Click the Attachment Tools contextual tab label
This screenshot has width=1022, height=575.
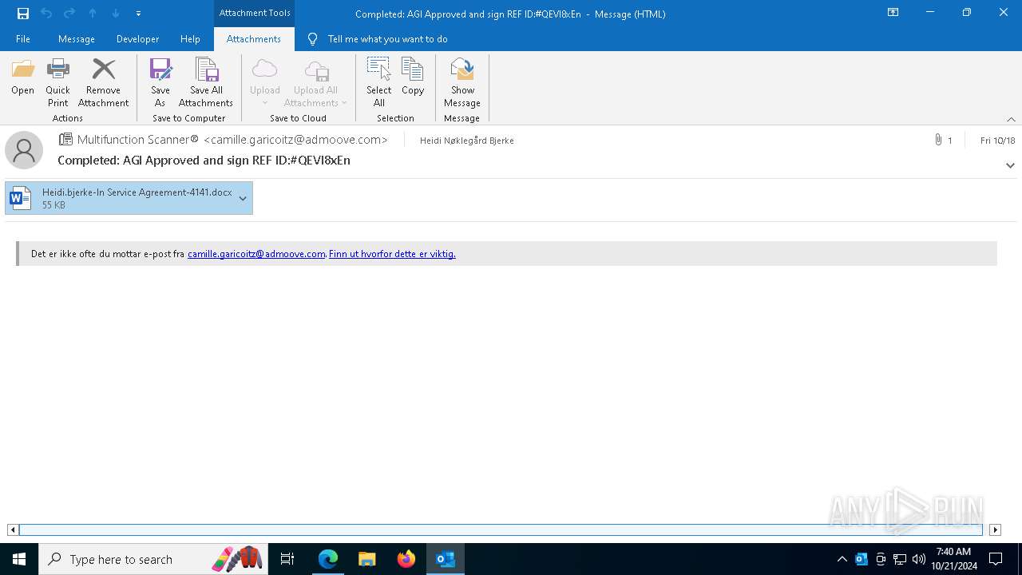pos(255,13)
